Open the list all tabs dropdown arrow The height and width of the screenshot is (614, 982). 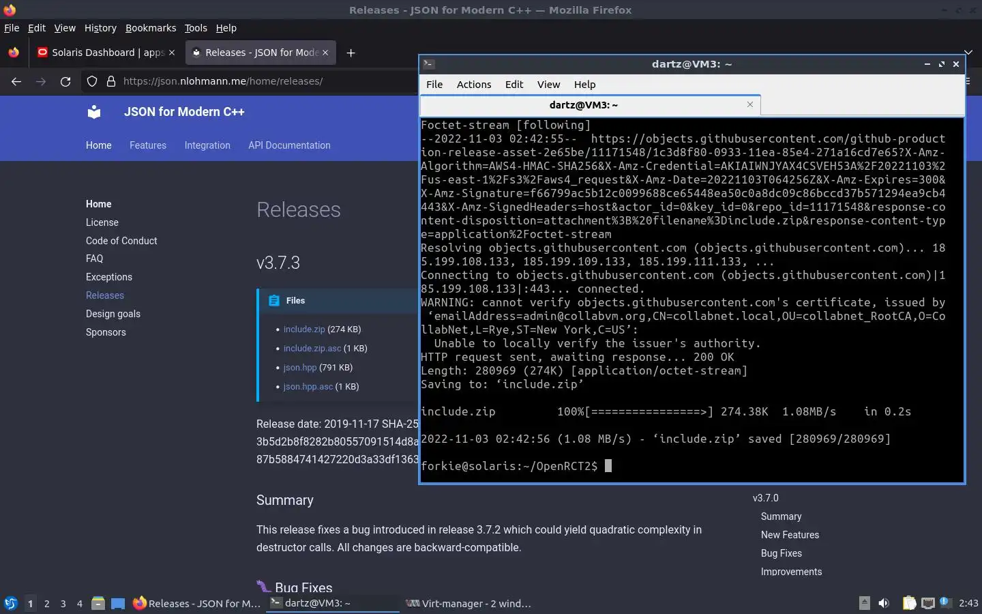coord(968,53)
